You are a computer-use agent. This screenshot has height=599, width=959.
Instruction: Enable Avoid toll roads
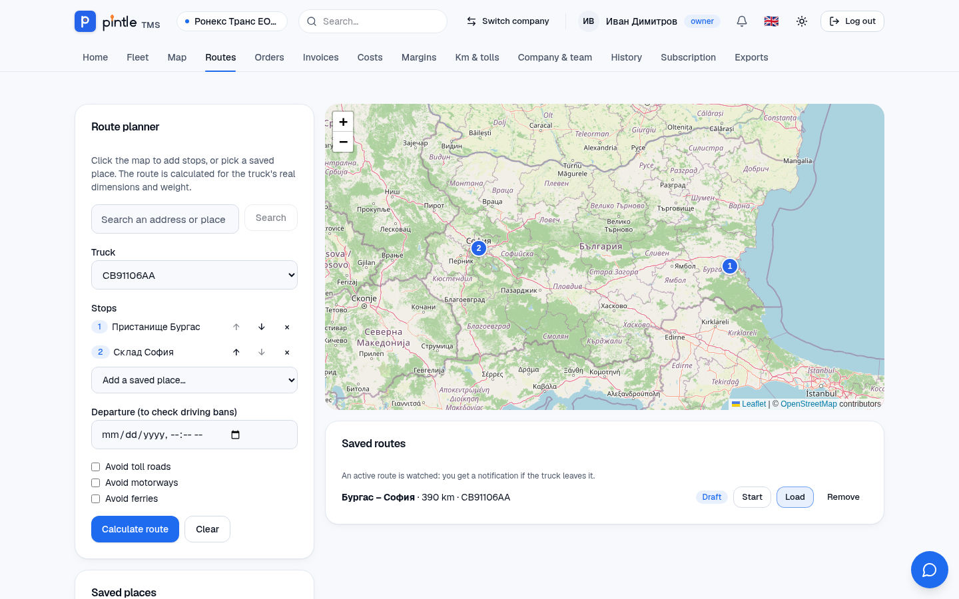click(x=96, y=467)
